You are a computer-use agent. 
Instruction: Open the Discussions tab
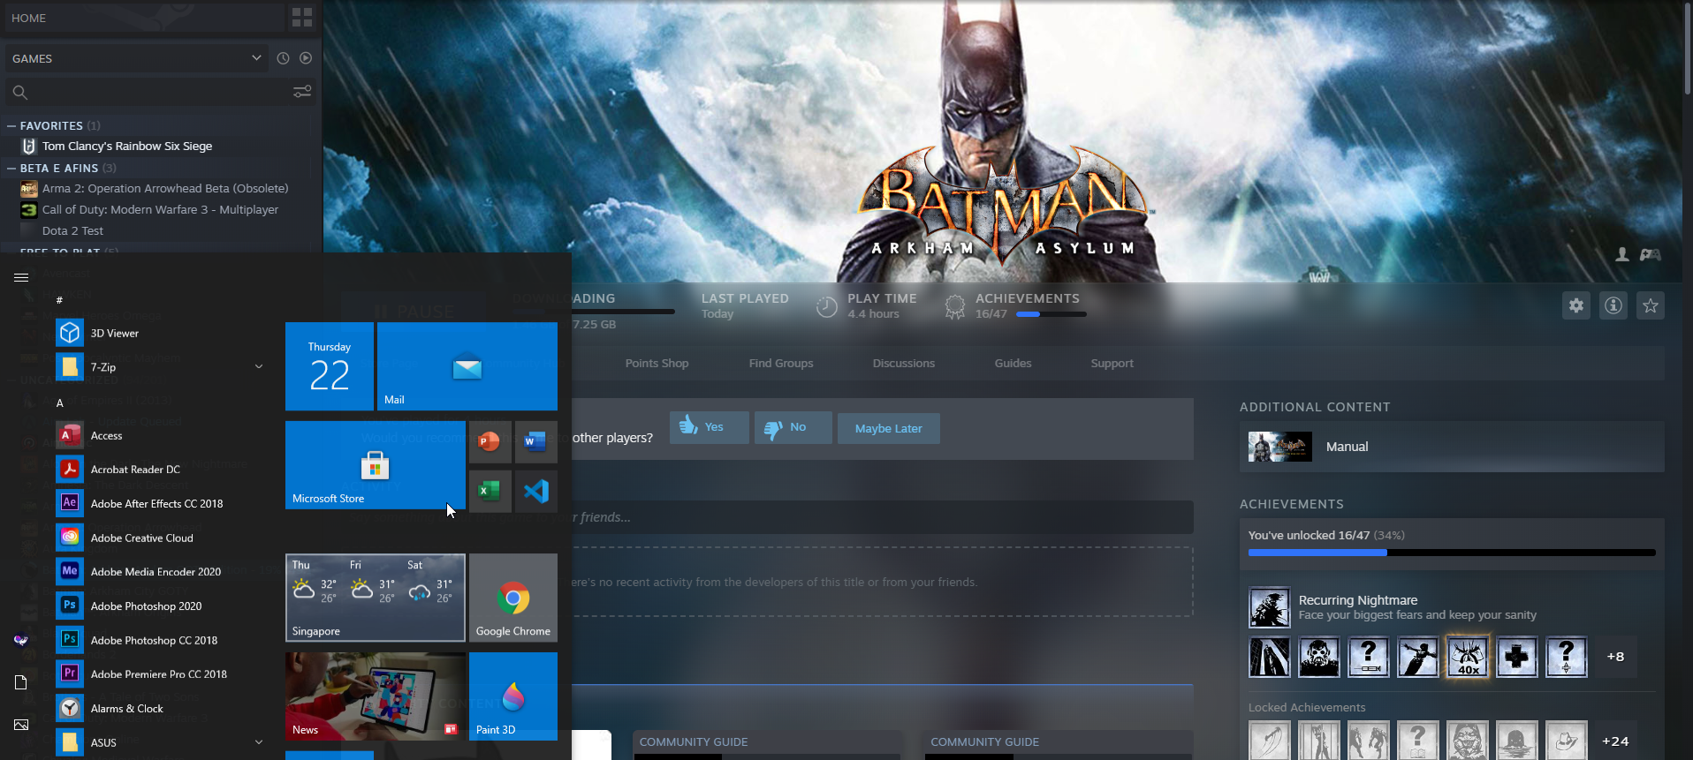(903, 364)
